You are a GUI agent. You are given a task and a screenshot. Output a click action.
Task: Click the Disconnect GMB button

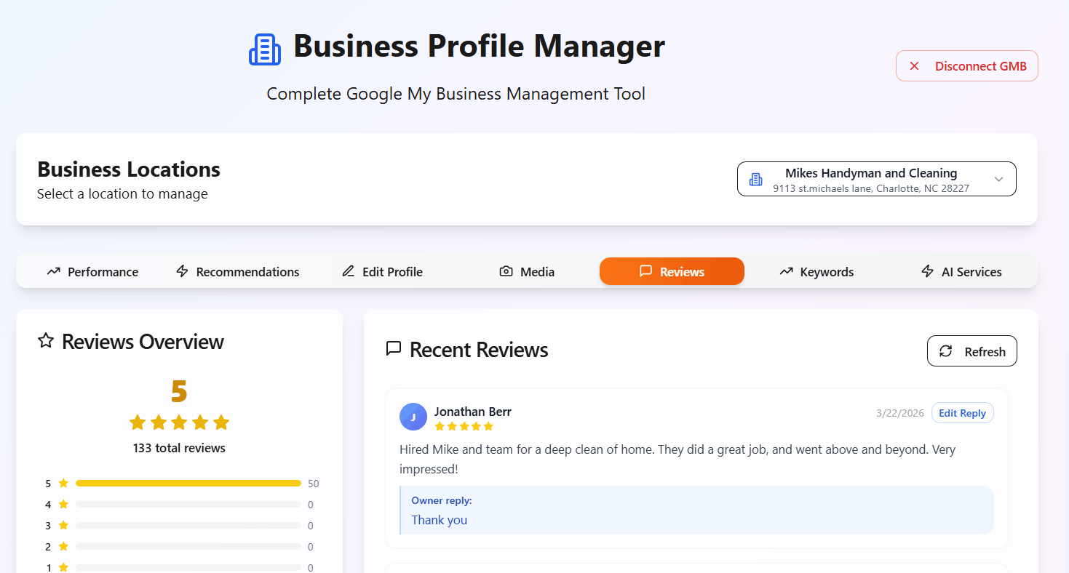967,65
